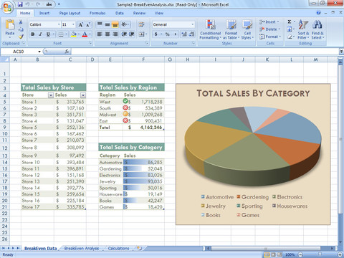Open the Store column filter dropdown
Viewport: 344px width, 258px height.
pyautogui.click(x=51, y=95)
